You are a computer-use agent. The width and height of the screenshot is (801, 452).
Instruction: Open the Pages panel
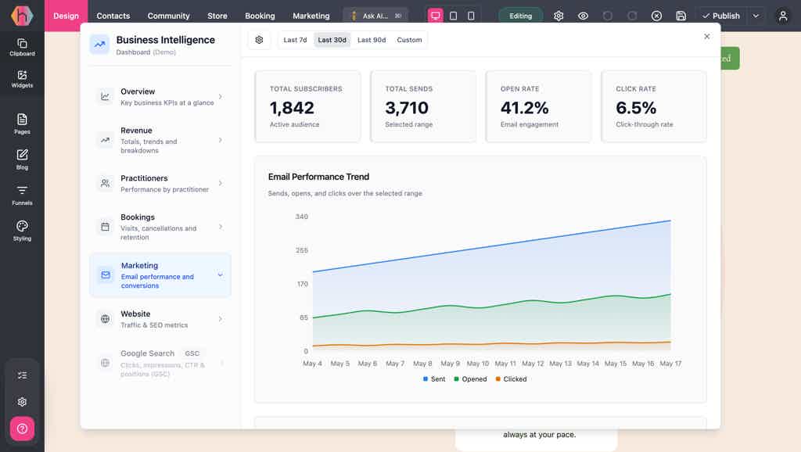coord(22,124)
